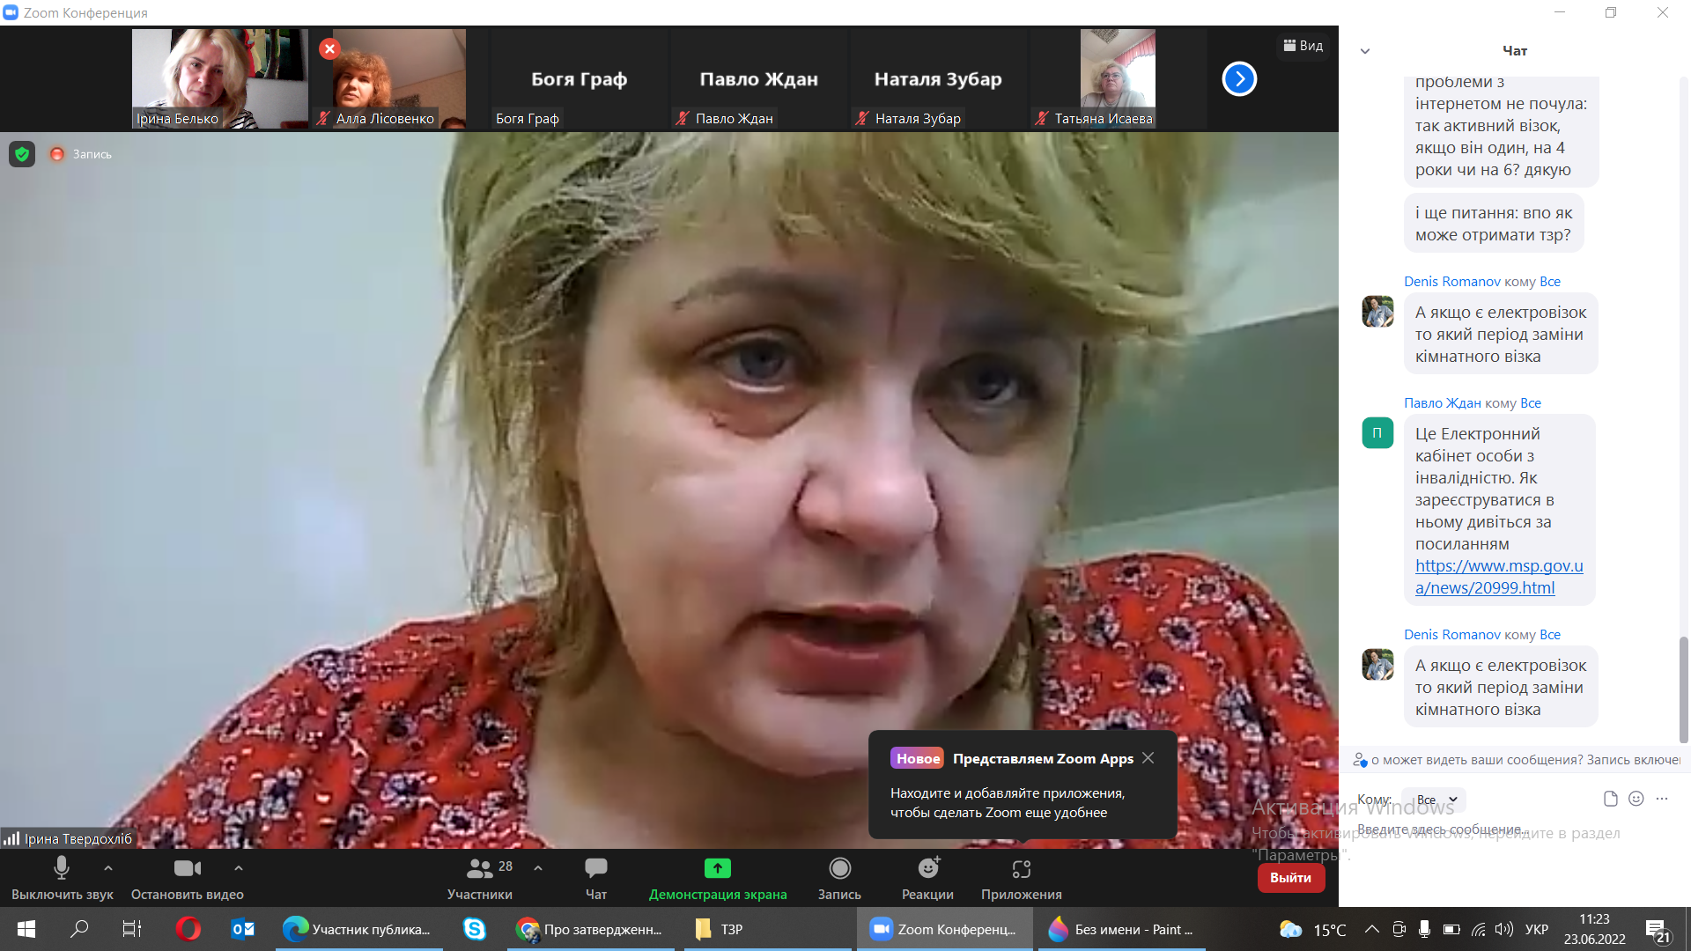Image resolution: width=1691 pixels, height=951 pixels.
Task: Select Павло Ждан participant tile
Action: click(x=758, y=78)
